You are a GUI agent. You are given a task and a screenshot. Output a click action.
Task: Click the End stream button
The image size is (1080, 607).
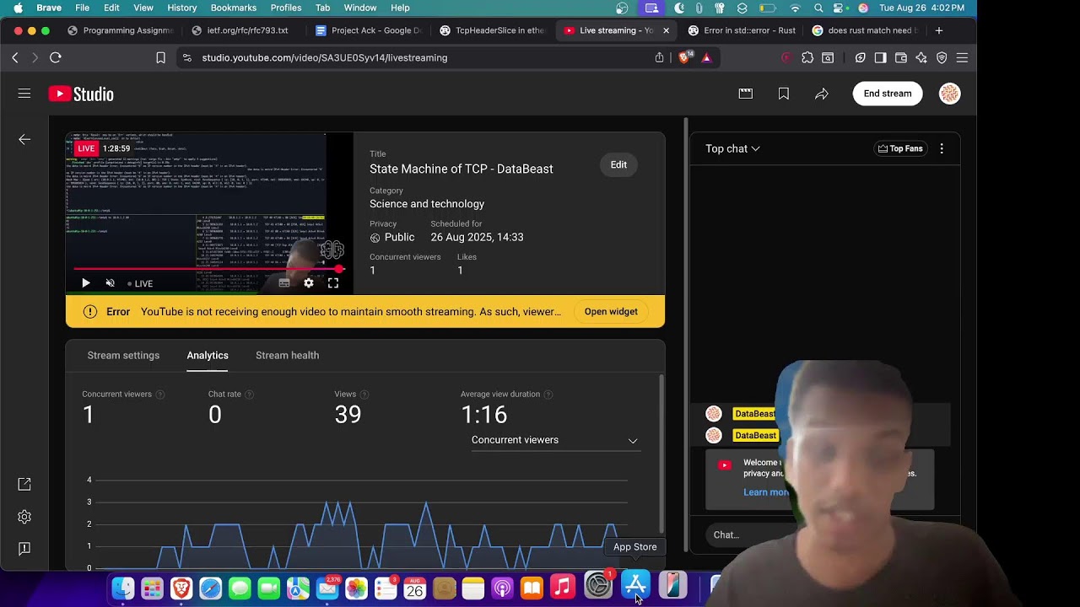click(x=888, y=94)
